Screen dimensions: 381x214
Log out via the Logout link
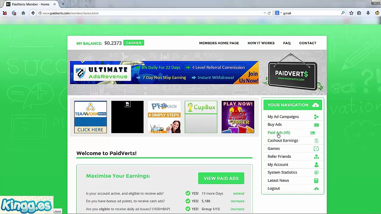(x=274, y=188)
